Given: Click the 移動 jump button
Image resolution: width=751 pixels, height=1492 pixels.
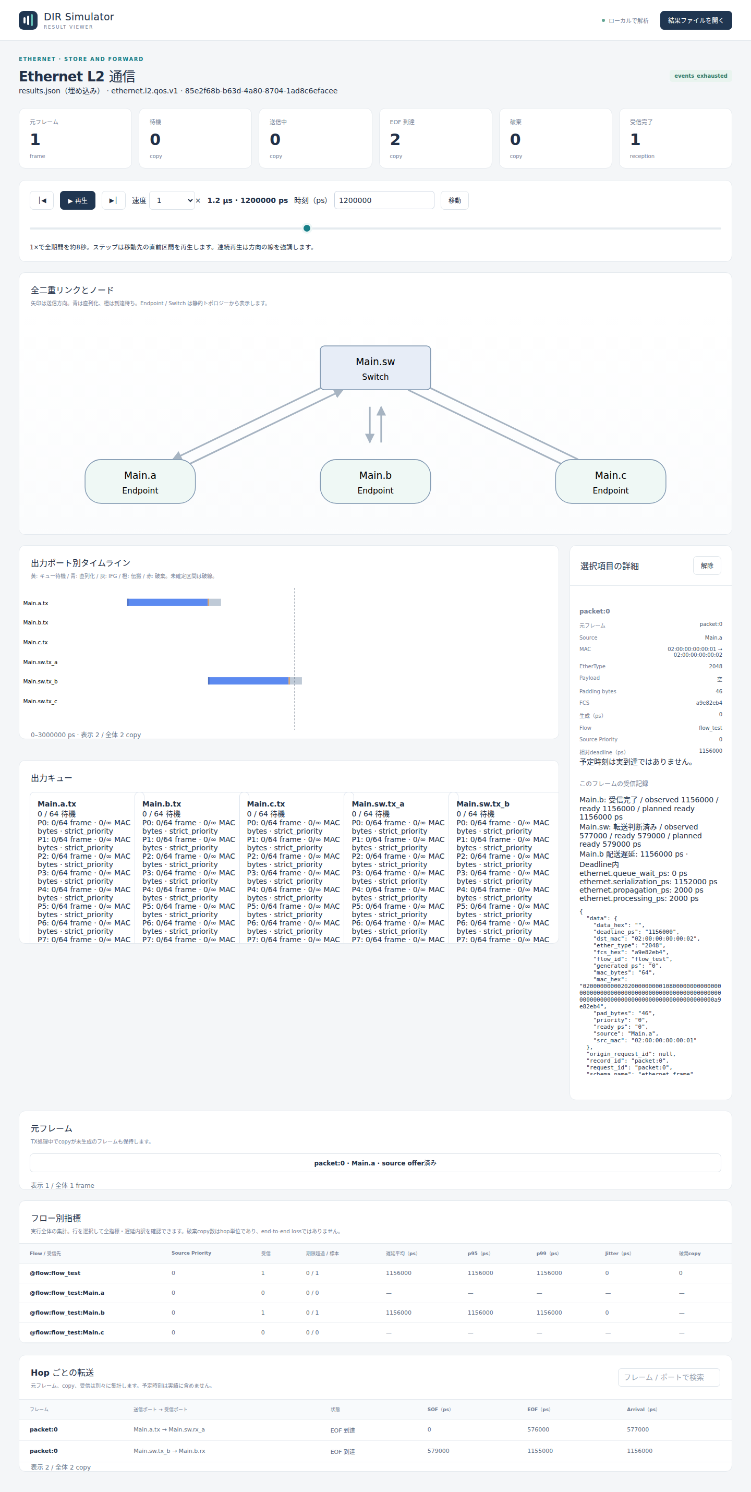Looking at the screenshot, I should pyautogui.click(x=455, y=200).
